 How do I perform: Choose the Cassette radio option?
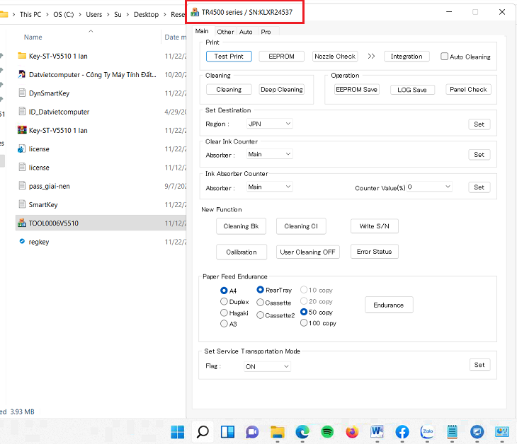pyautogui.click(x=260, y=302)
